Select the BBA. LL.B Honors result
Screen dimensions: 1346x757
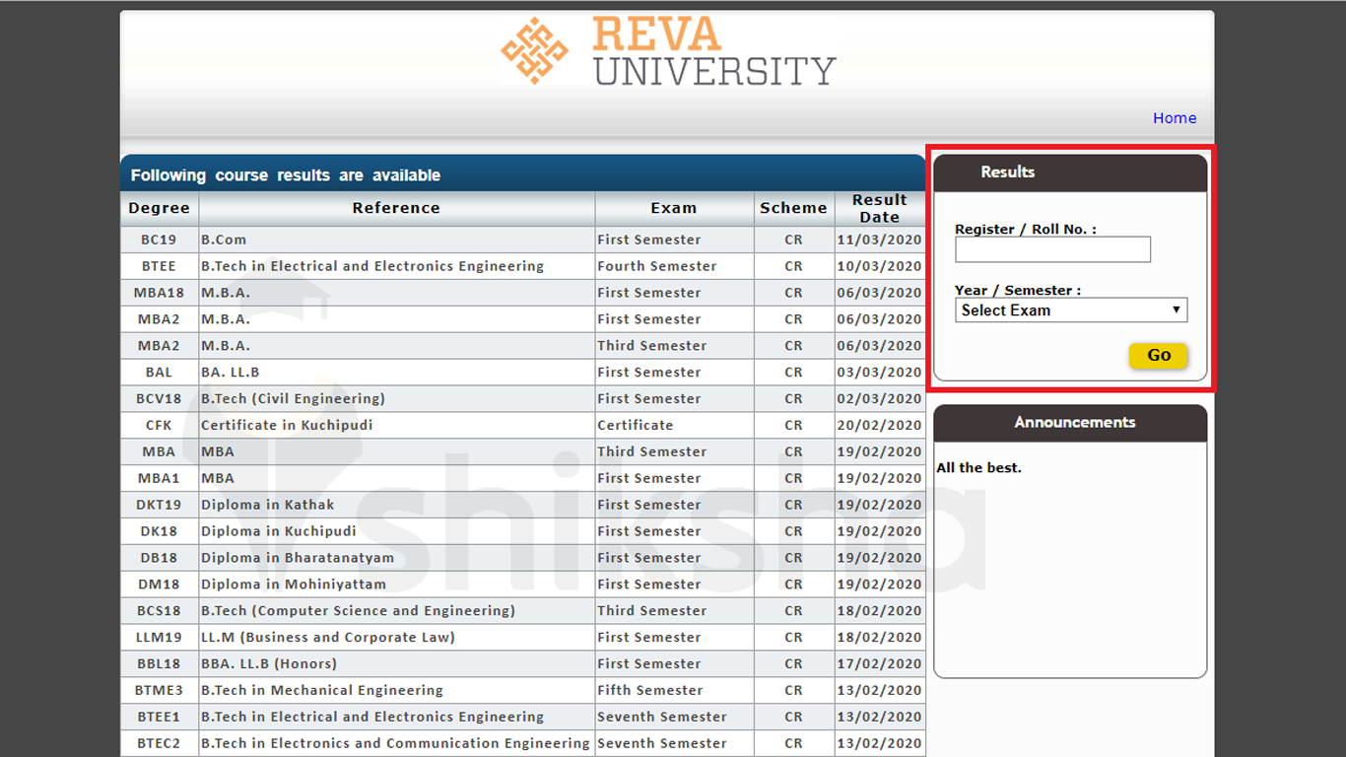tap(394, 663)
